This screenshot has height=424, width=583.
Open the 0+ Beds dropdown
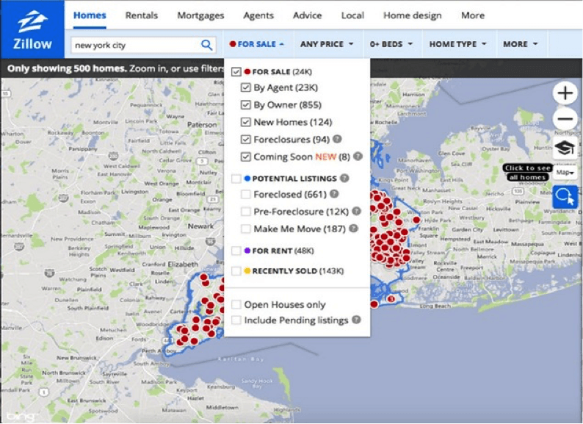[x=391, y=44]
